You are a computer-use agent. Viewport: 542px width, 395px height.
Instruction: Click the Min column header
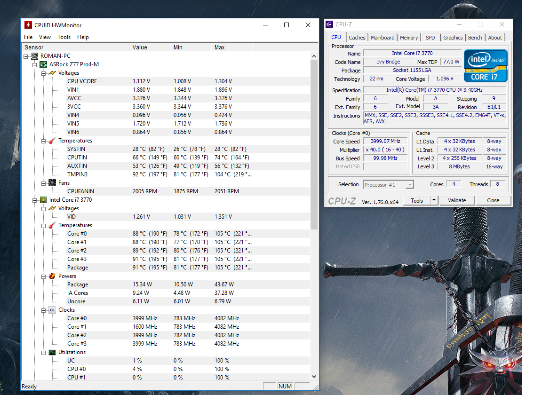pyautogui.click(x=191, y=47)
